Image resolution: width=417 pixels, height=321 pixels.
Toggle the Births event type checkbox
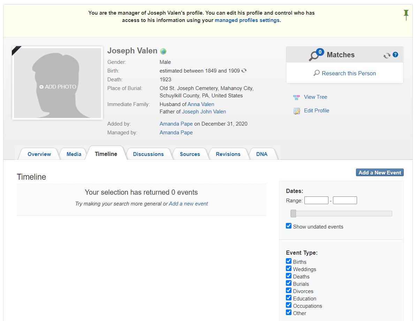pyautogui.click(x=289, y=261)
